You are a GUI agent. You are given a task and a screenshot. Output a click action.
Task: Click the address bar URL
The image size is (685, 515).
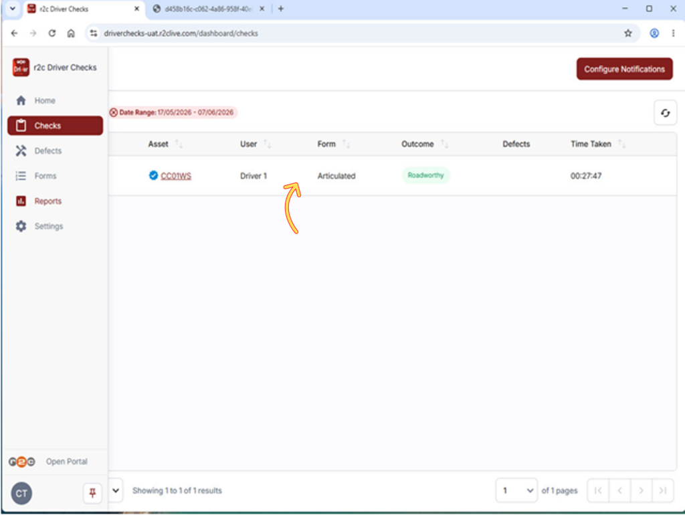point(181,33)
